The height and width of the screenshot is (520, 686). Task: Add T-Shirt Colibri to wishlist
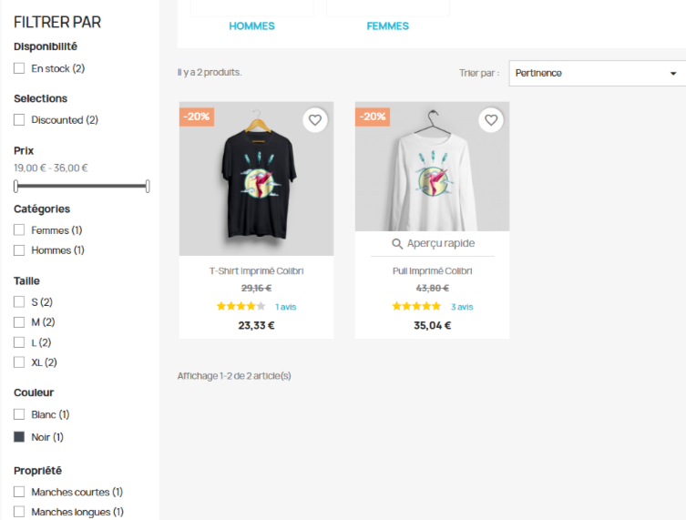[x=315, y=119]
